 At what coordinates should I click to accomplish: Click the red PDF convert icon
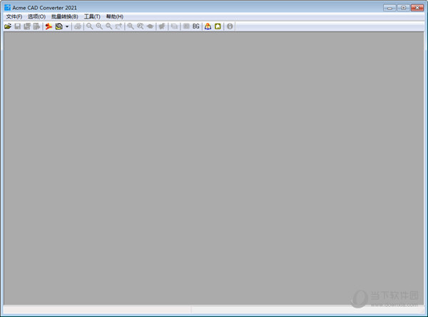[49, 26]
